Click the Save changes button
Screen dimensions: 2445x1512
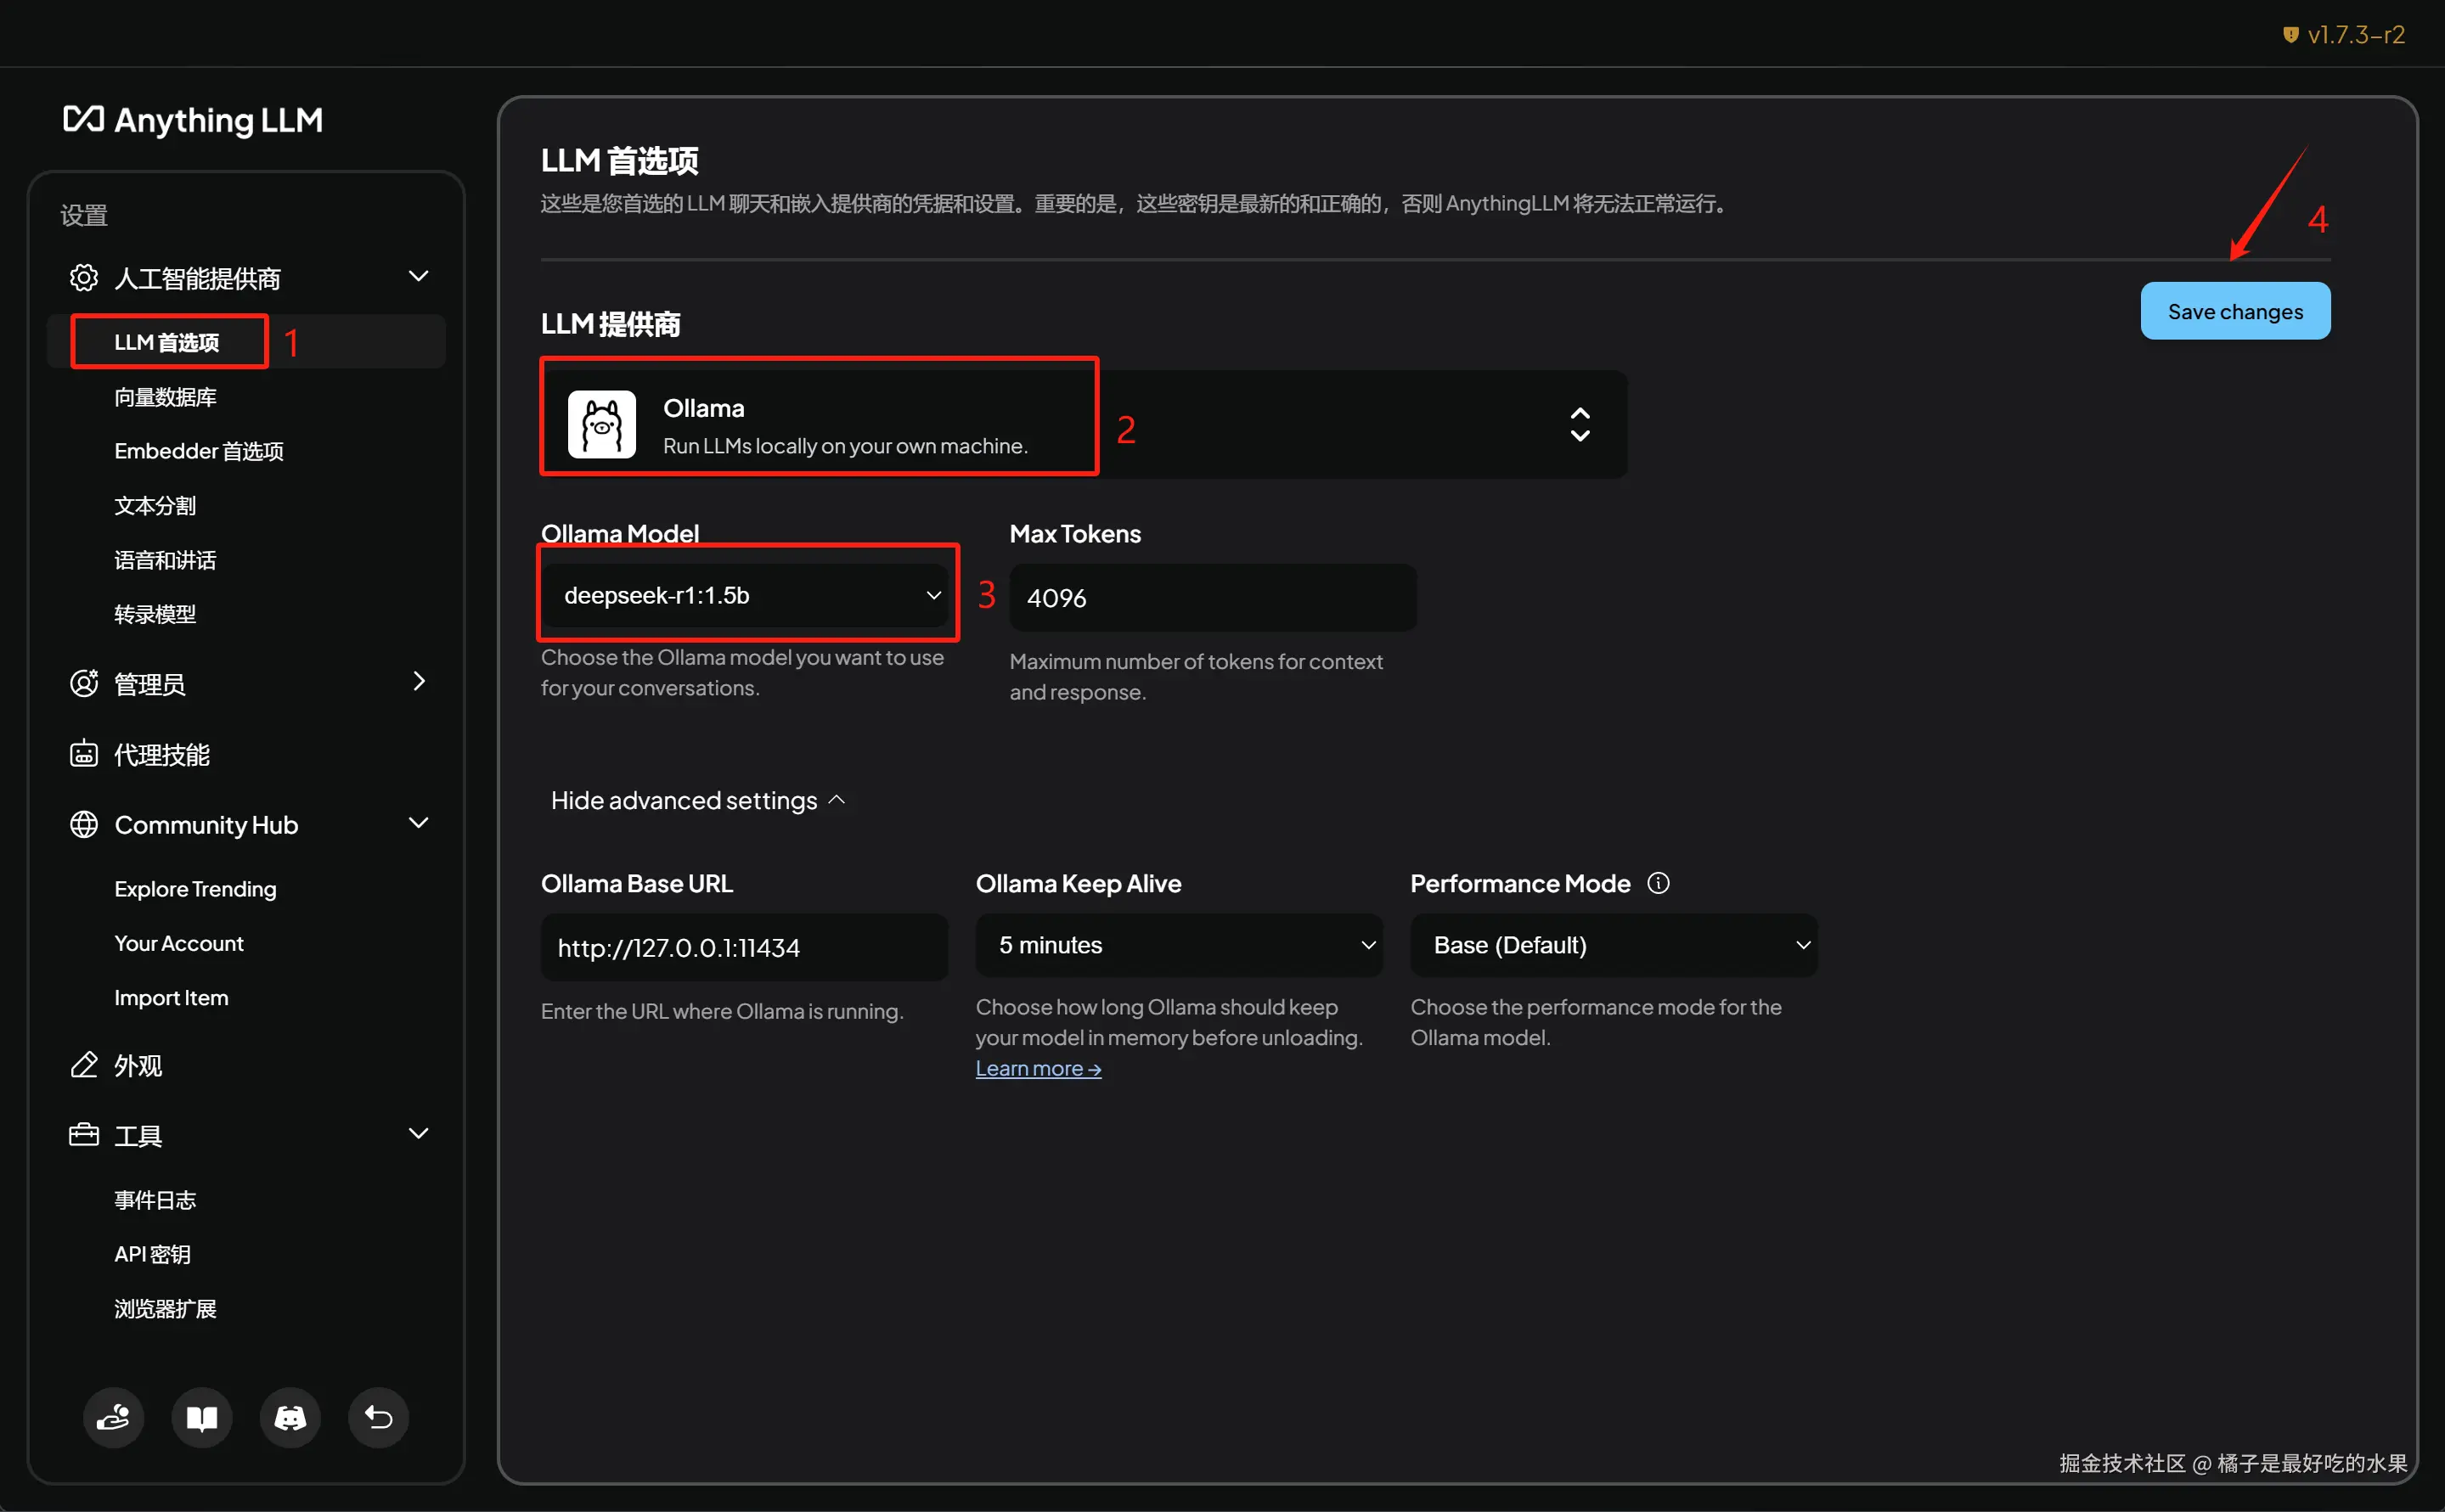[x=2235, y=311]
